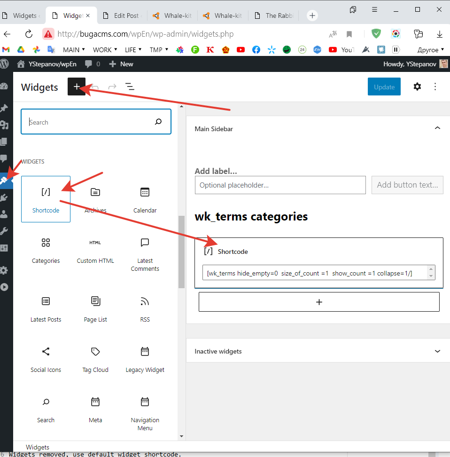
Task: Open Settings gear icon in admin sidebar
Action: [4, 270]
